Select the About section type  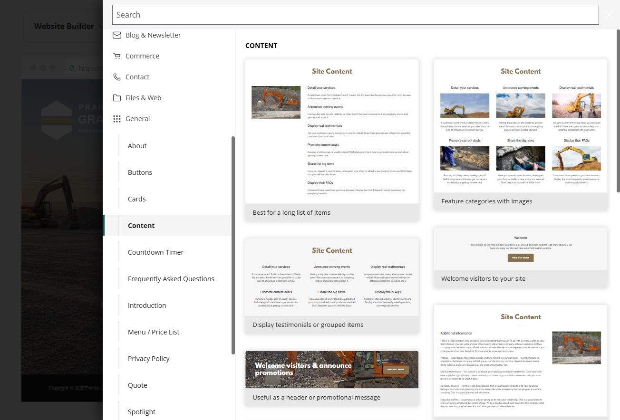click(137, 146)
